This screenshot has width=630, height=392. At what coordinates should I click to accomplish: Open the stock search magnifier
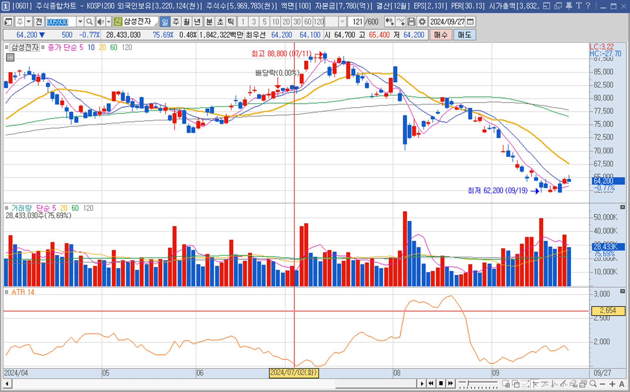coord(89,22)
